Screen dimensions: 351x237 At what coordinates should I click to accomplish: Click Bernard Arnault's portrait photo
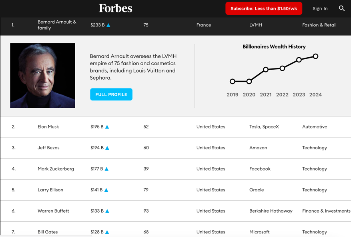[x=42, y=76]
